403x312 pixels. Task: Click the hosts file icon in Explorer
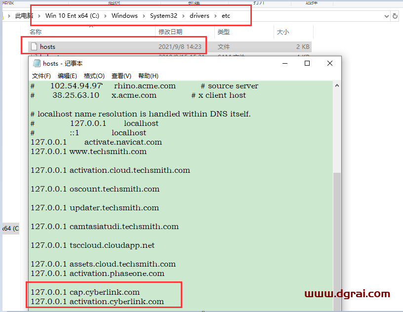[34, 46]
